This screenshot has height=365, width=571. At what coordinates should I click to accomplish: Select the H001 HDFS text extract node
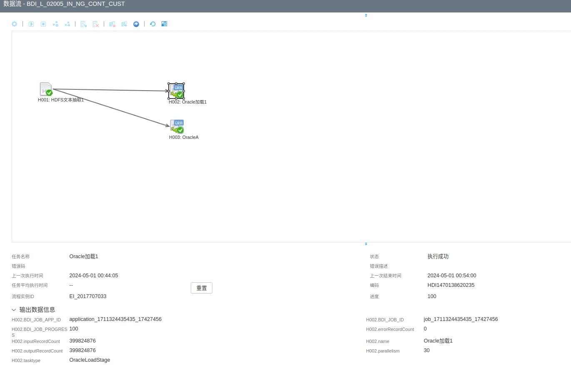[x=46, y=89]
